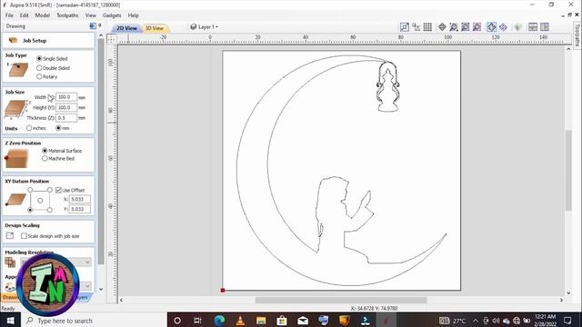Click the smart snapping icon in view toolbar
The height and width of the screenshot is (327, 582).
coord(416,27)
